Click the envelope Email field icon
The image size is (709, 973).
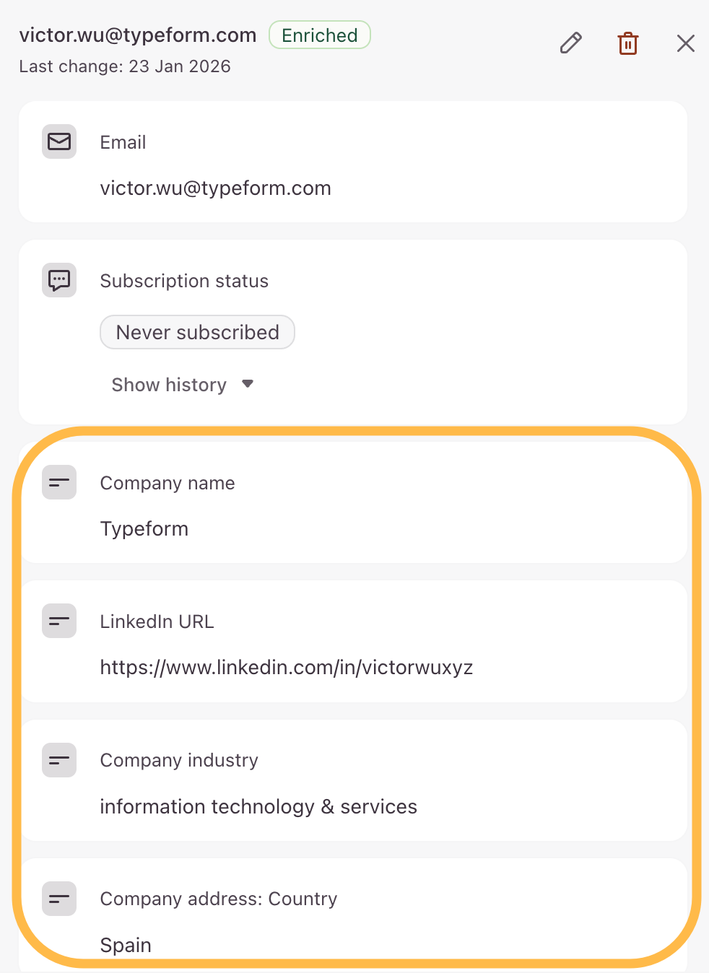[x=59, y=141]
